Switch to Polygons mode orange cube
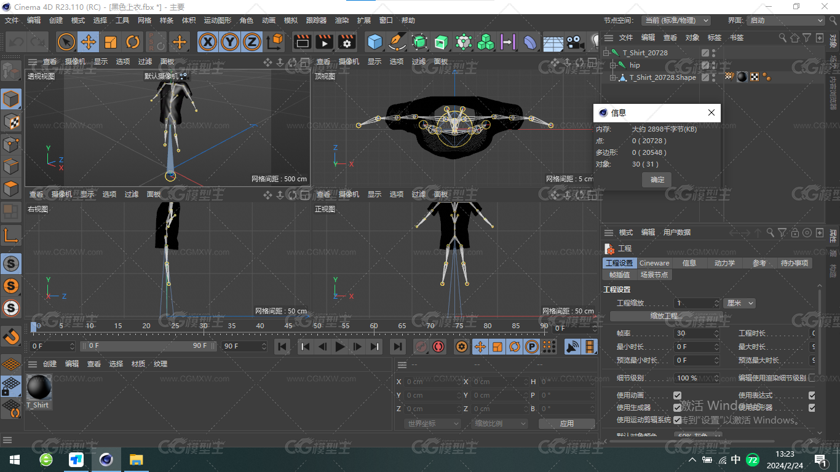The width and height of the screenshot is (840, 472). tap(11, 189)
